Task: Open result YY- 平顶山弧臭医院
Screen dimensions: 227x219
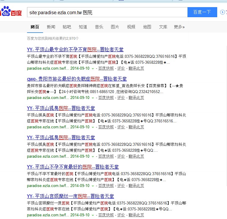Action: tap(61, 138)
